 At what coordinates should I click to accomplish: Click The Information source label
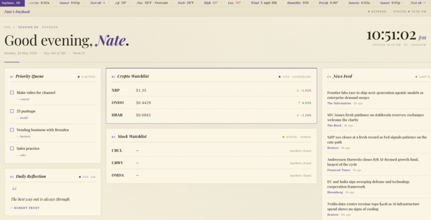pos(339,103)
